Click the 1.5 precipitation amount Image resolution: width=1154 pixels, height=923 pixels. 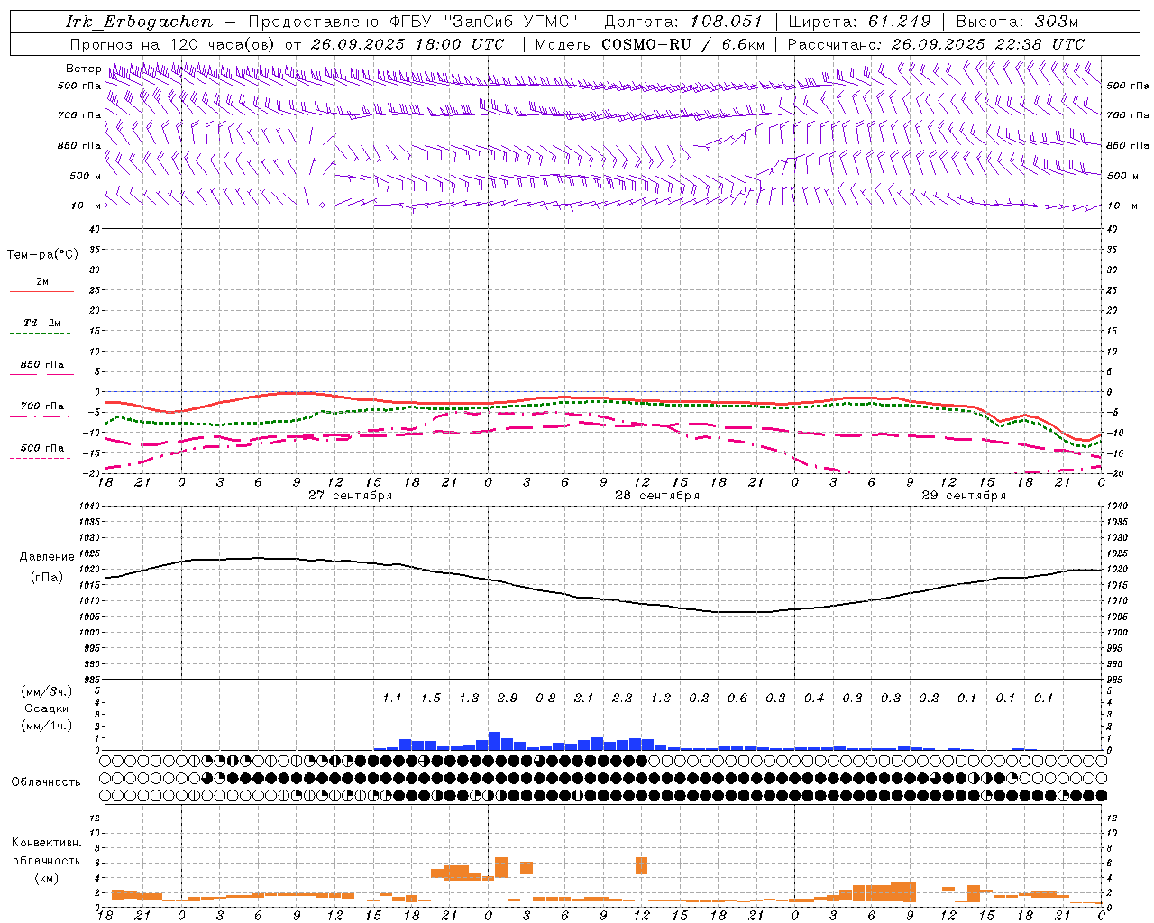(x=430, y=699)
